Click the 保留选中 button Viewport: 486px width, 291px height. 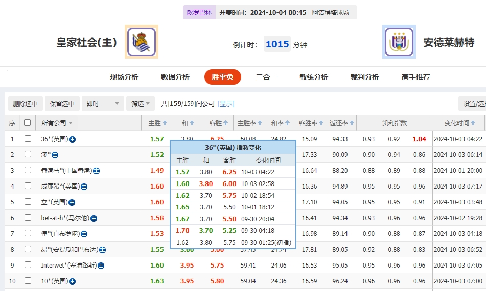pos(62,103)
